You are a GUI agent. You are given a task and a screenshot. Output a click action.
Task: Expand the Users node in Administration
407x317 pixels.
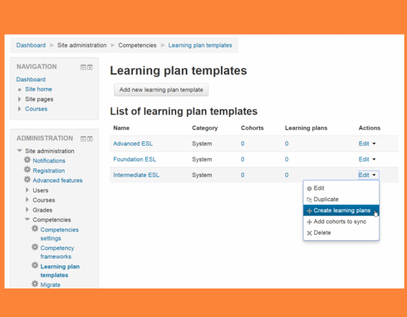(x=27, y=190)
